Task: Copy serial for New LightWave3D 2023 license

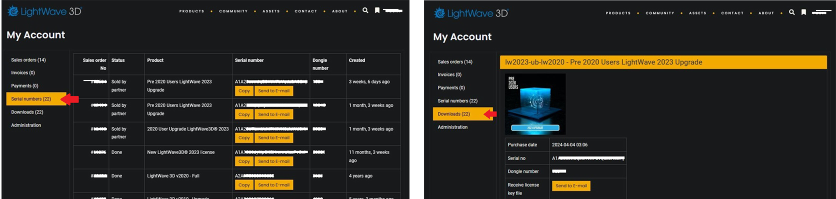Action: click(x=244, y=161)
